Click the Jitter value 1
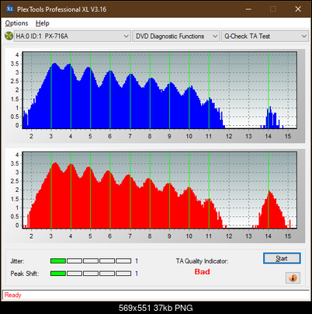The image size is (312, 314). tap(137, 261)
